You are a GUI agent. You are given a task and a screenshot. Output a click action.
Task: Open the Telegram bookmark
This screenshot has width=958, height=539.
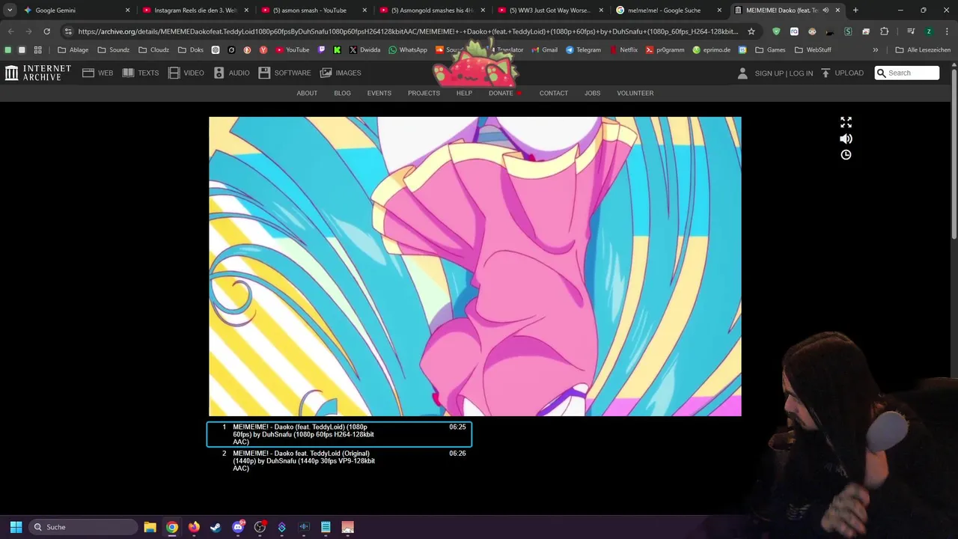583,49
